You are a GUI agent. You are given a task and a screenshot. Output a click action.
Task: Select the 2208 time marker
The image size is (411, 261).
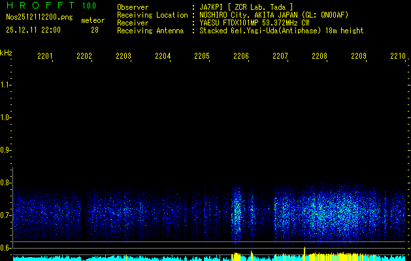[x=320, y=57]
